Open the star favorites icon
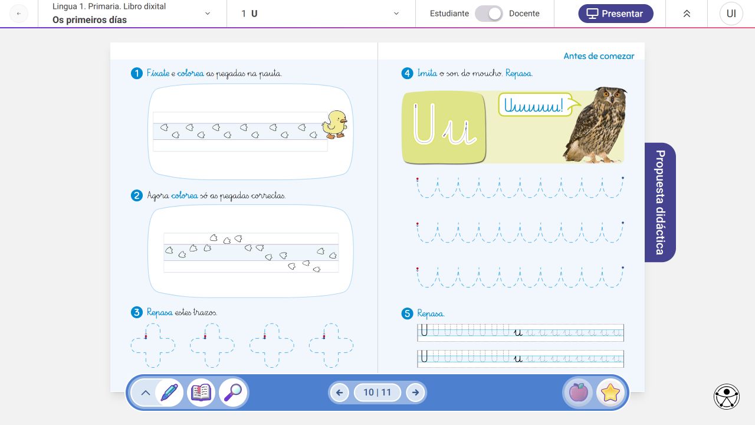This screenshot has width=755, height=425. tap(610, 393)
